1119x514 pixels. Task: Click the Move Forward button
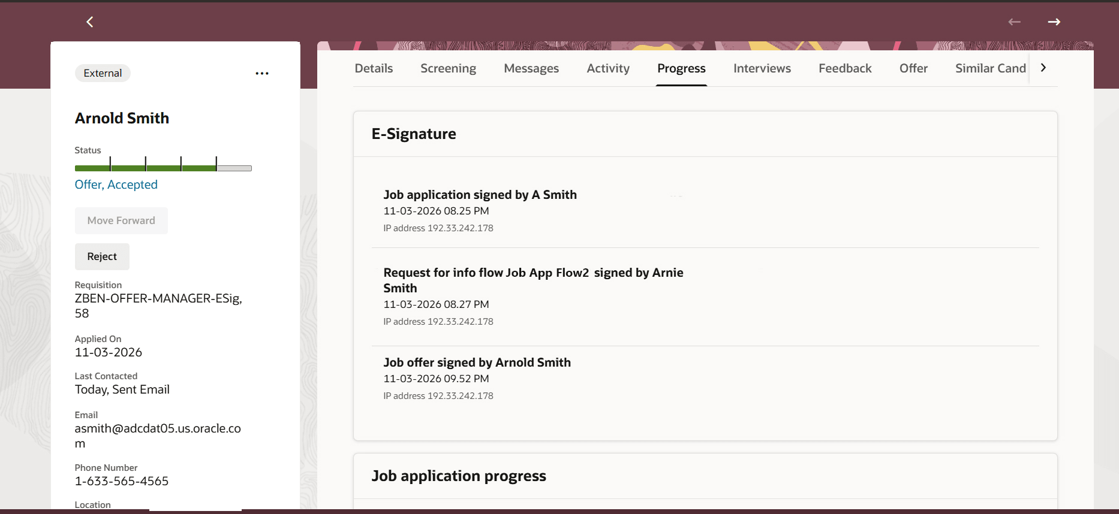(x=121, y=220)
